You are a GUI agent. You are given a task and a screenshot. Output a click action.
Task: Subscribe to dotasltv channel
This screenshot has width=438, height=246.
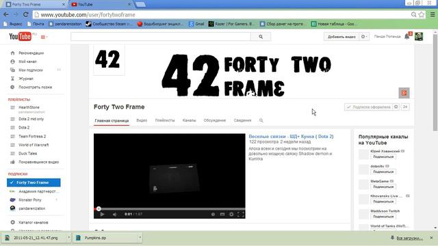click(x=383, y=172)
